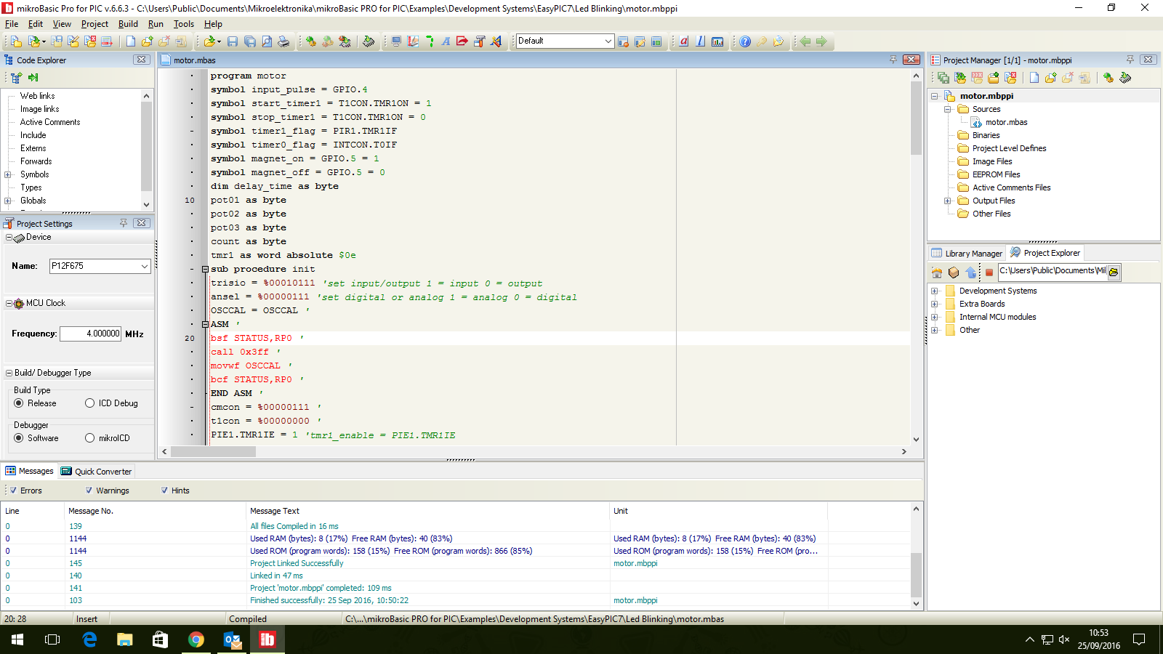Toggle the Warnings checkbox in Messages
The image size is (1163, 654).
[x=89, y=490]
